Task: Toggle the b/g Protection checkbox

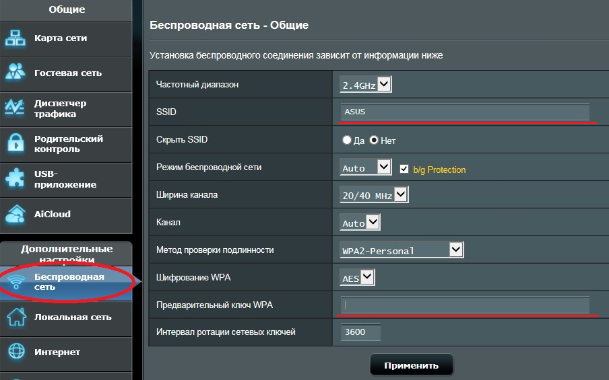Action: coord(404,169)
